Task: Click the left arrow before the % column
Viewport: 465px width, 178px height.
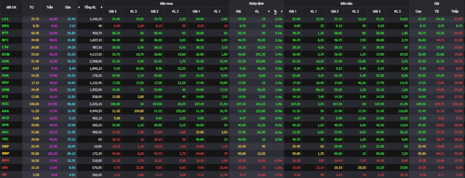Action: click(269, 11)
